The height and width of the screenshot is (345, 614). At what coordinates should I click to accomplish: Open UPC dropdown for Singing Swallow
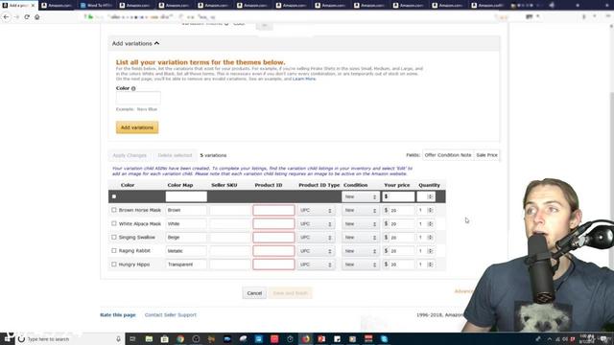pyautogui.click(x=316, y=238)
